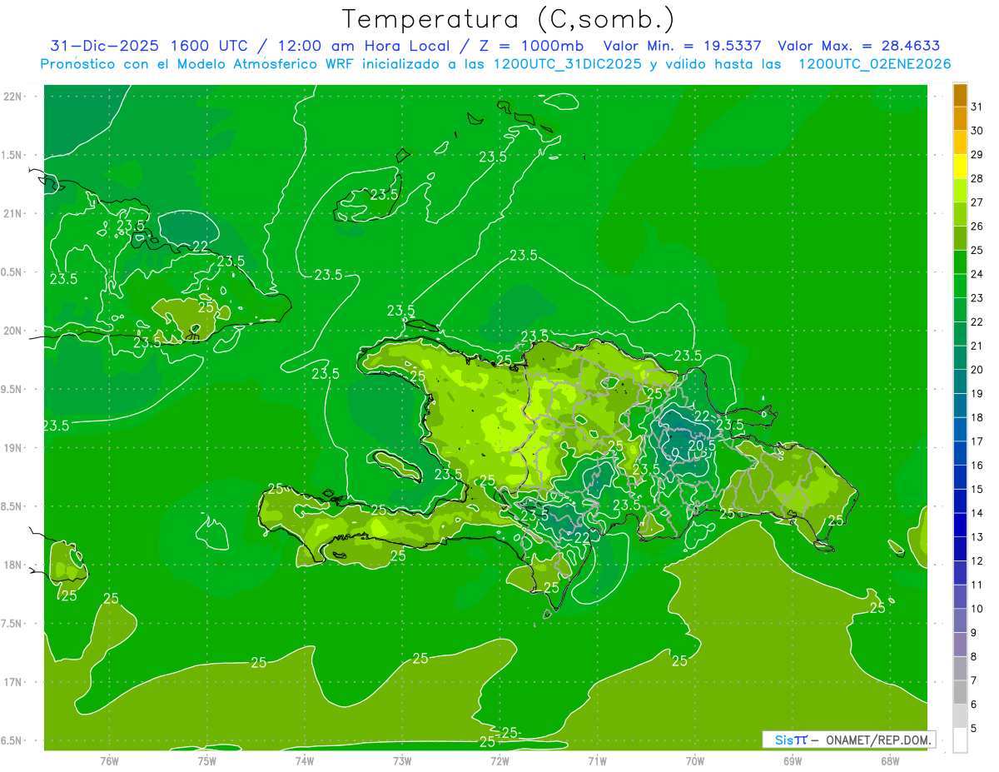Click the "20N" latitude axis label
Screen dimensions: 999x772
(13, 331)
